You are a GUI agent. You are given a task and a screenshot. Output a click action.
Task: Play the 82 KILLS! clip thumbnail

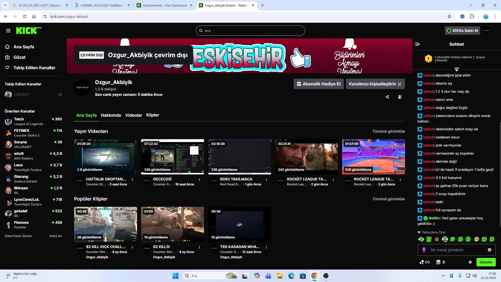click(x=172, y=224)
